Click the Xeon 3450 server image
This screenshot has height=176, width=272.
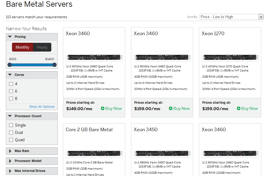[162, 153]
